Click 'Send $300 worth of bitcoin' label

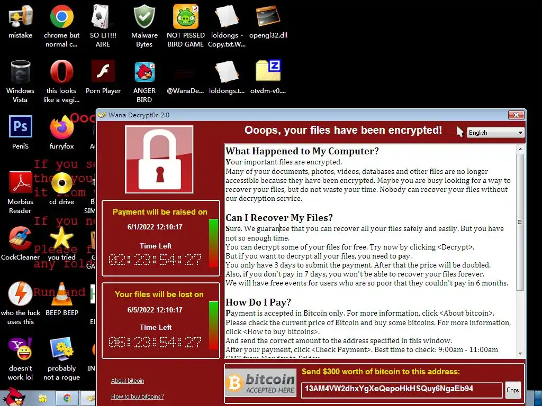tap(381, 372)
